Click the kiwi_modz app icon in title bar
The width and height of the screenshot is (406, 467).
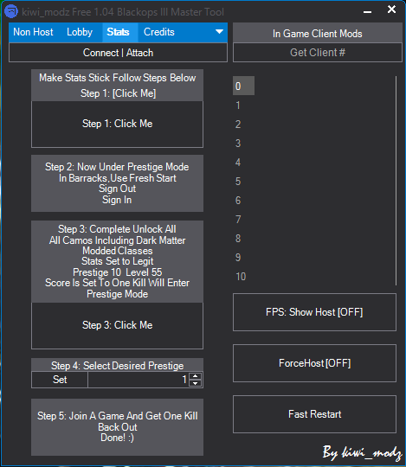coord(11,11)
